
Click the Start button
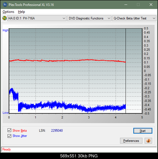(143, 131)
